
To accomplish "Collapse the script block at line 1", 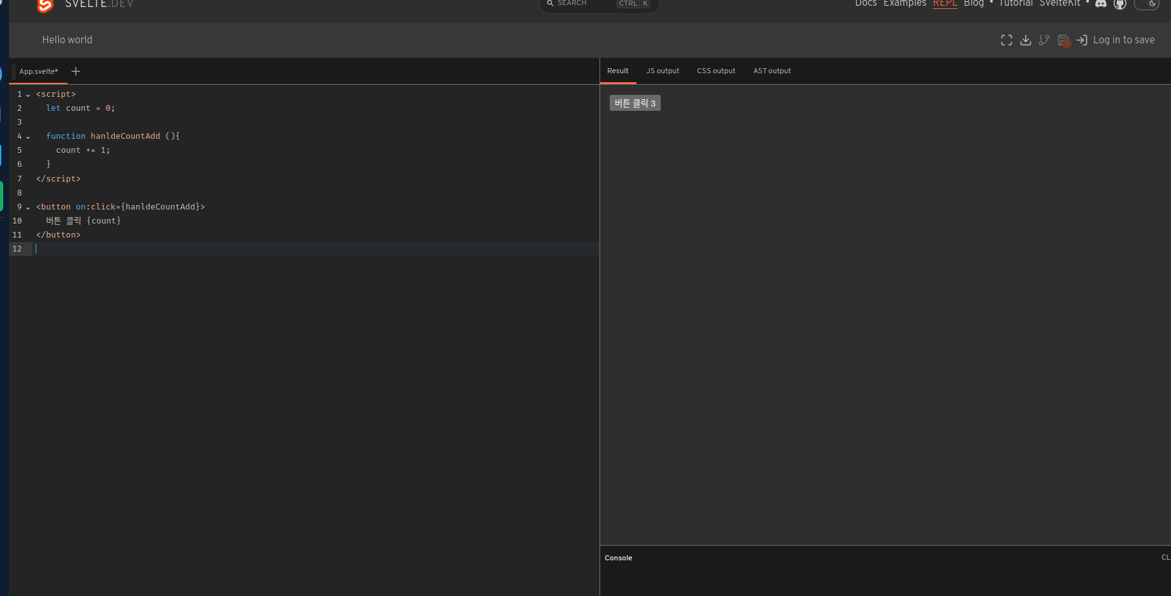I will [28, 95].
